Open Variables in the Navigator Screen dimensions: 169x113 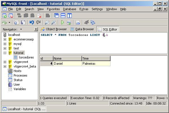point(20,89)
